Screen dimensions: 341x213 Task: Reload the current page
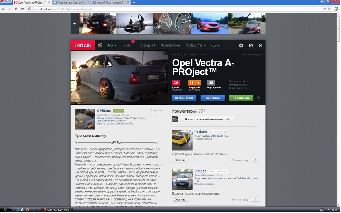click(x=16, y=9)
